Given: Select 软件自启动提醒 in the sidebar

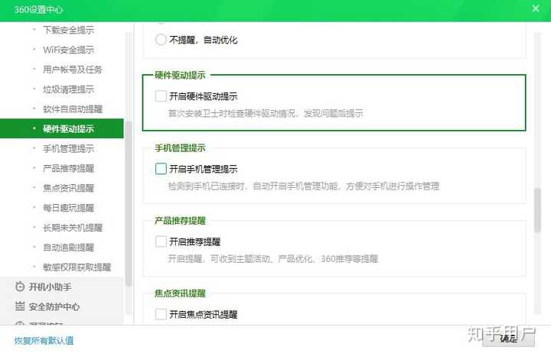Looking at the screenshot, I should click(73, 108).
